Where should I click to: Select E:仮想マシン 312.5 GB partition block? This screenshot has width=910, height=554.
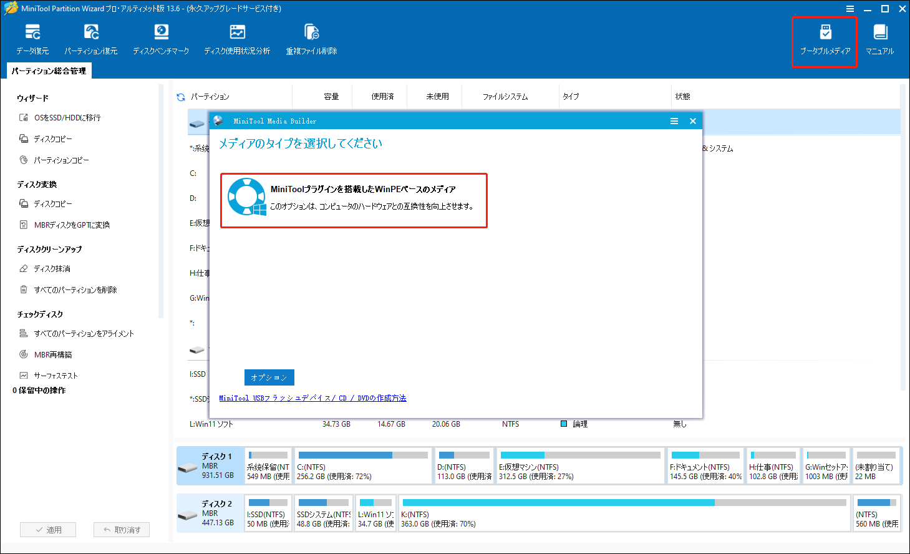click(580, 466)
